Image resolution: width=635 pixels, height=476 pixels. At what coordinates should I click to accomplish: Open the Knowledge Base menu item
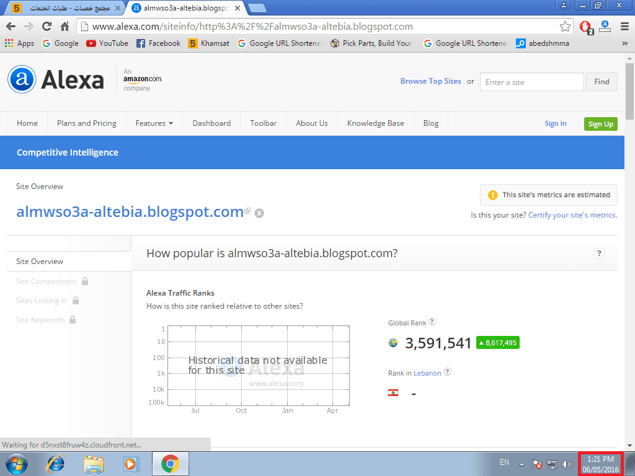pyautogui.click(x=375, y=123)
